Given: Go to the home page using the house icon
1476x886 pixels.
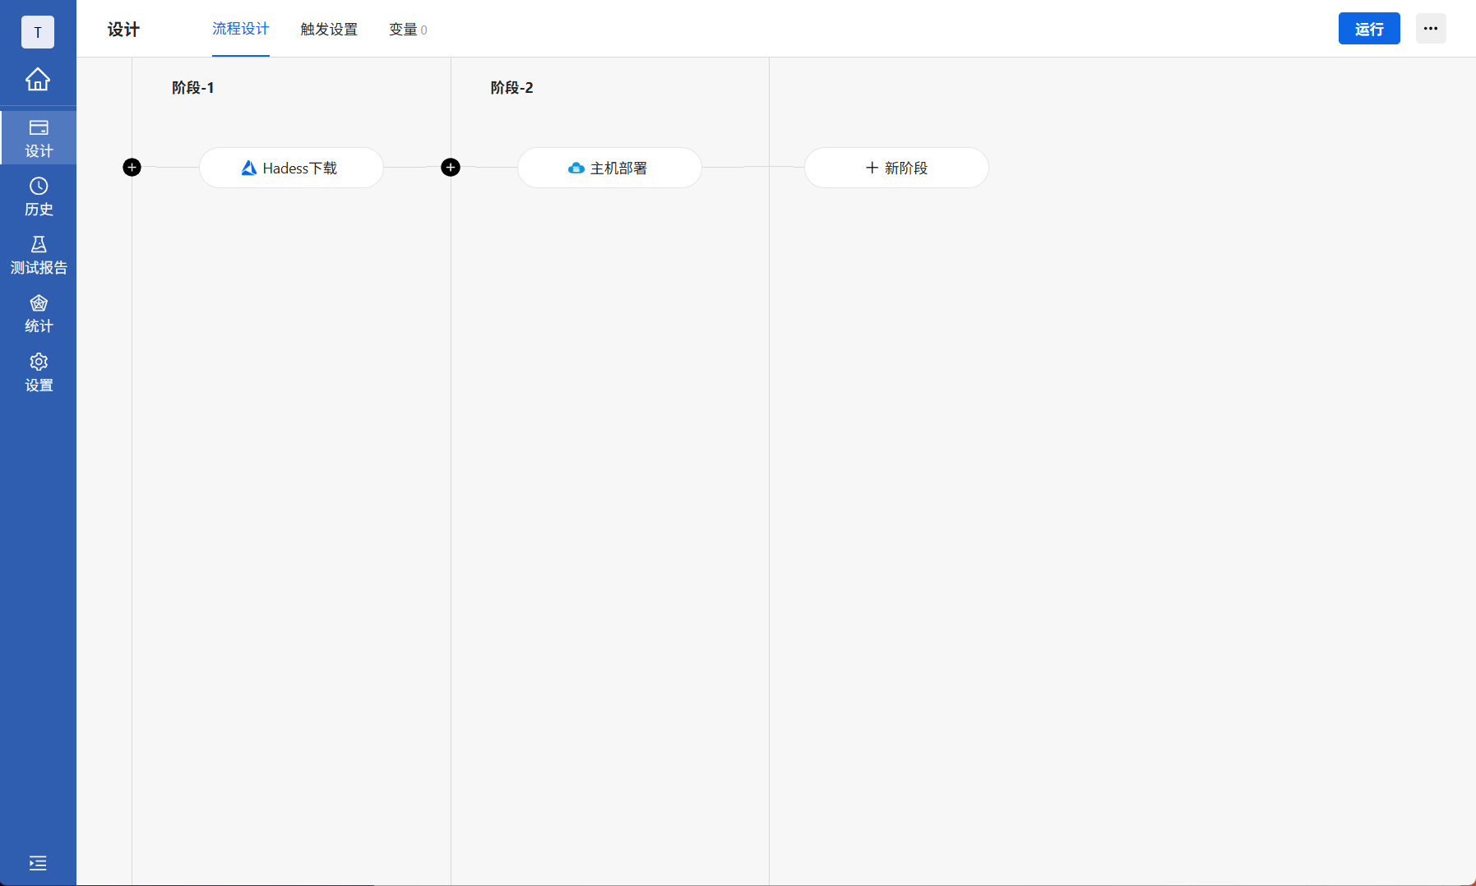Looking at the screenshot, I should pyautogui.click(x=38, y=80).
